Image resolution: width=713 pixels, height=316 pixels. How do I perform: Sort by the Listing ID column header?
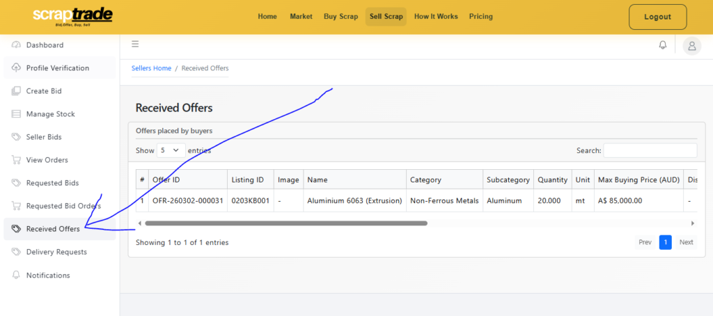pyautogui.click(x=251, y=180)
